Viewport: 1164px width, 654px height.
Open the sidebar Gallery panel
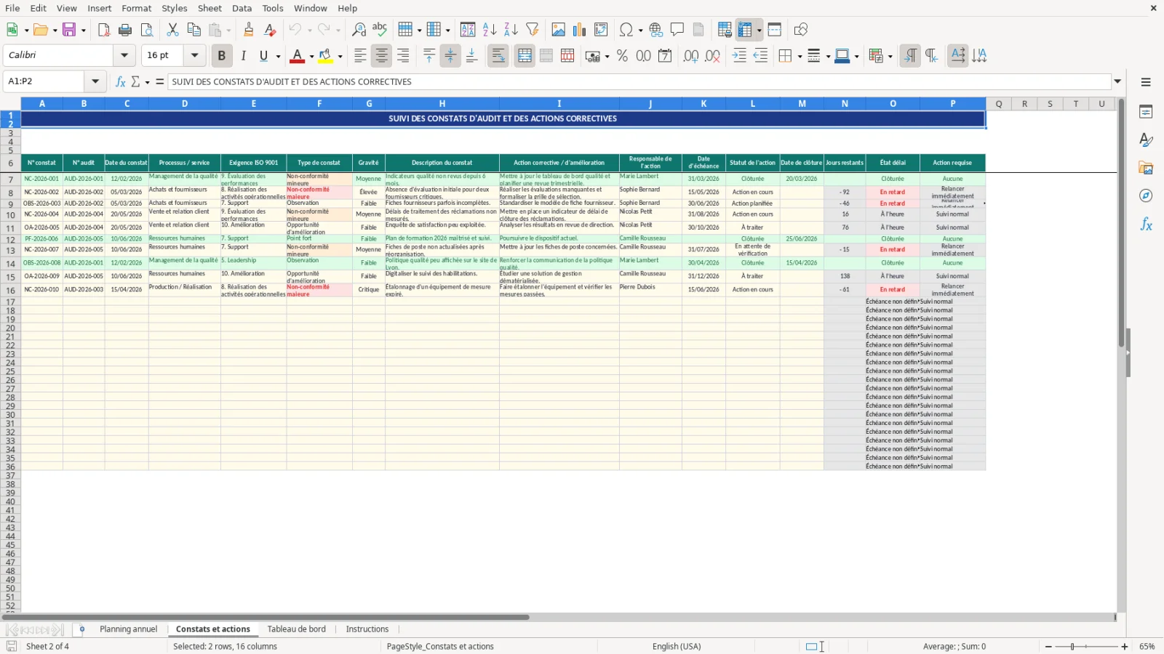1146,168
